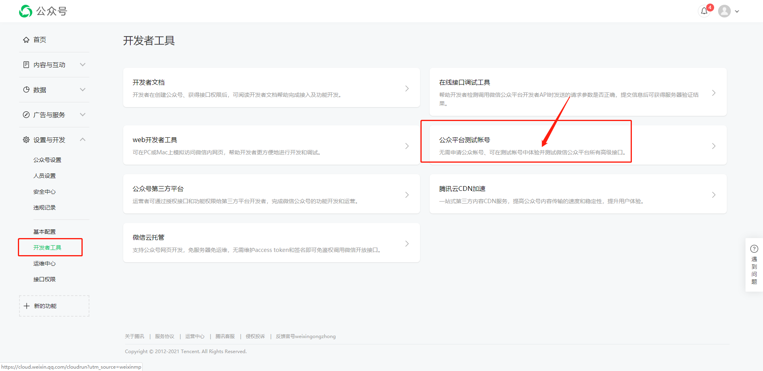Open 接口权限 in the sidebar
The width and height of the screenshot is (763, 371).
(45, 279)
